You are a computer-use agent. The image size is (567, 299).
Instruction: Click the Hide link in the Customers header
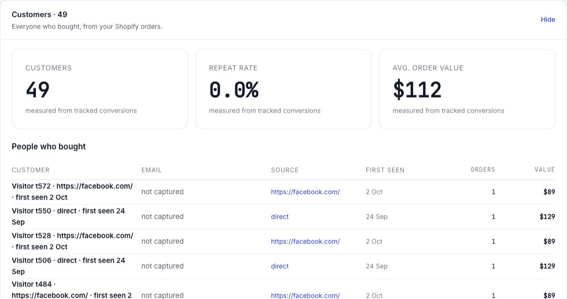(x=548, y=20)
